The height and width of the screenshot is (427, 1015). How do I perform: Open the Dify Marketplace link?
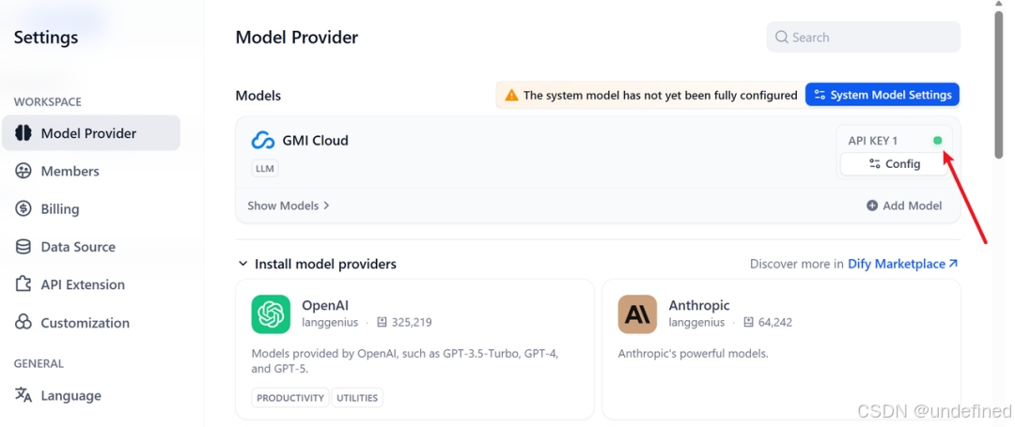tap(902, 264)
